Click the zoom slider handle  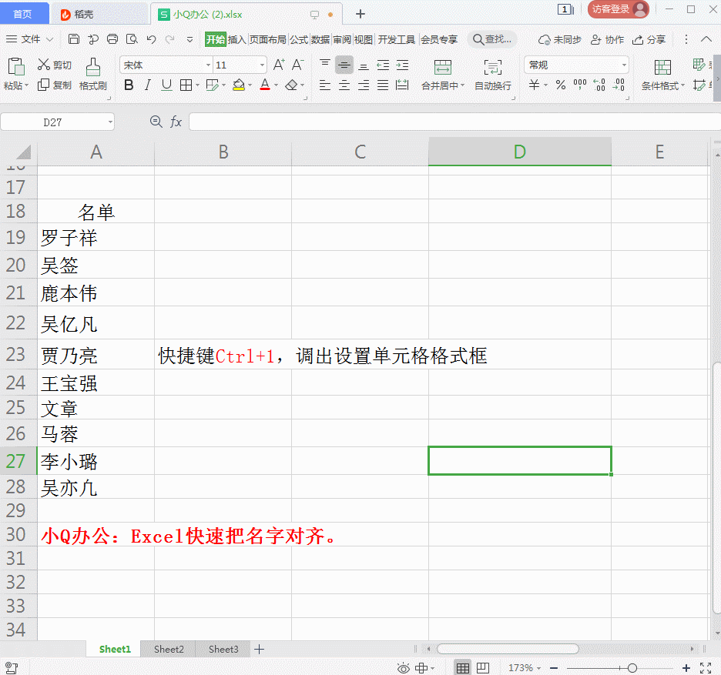tap(632, 667)
